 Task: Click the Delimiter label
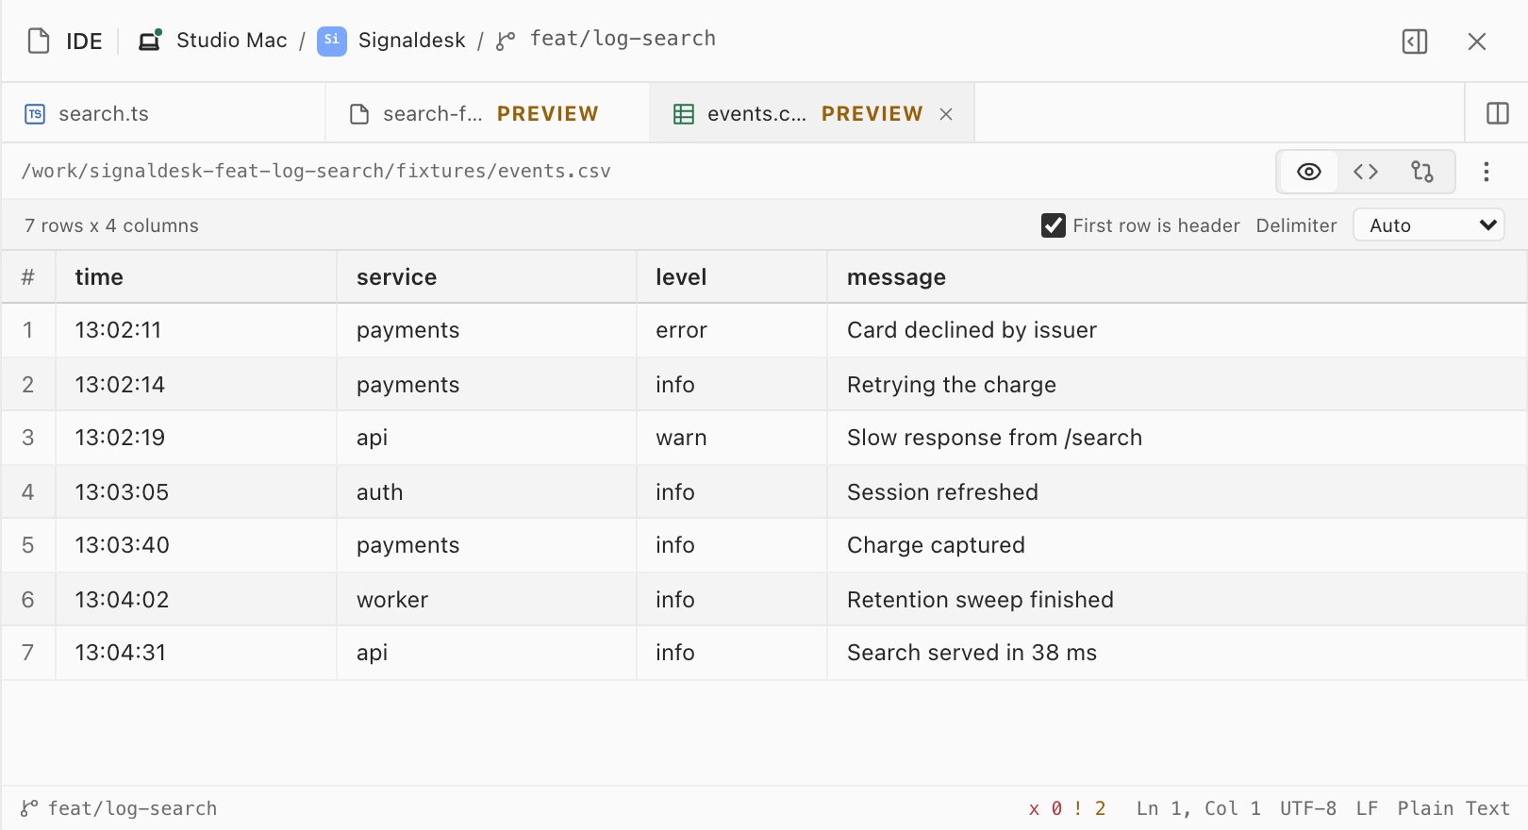coord(1296,225)
